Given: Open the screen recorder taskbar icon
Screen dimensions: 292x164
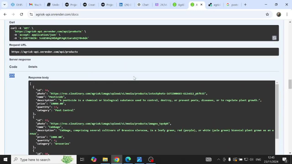Looking at the screenshot, I should 151,159.
